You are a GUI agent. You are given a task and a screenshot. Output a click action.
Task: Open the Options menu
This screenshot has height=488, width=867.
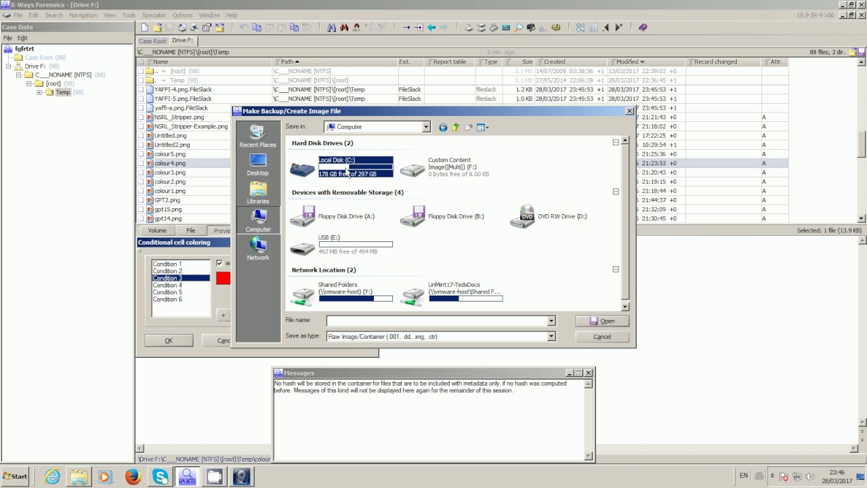(182, 15)
